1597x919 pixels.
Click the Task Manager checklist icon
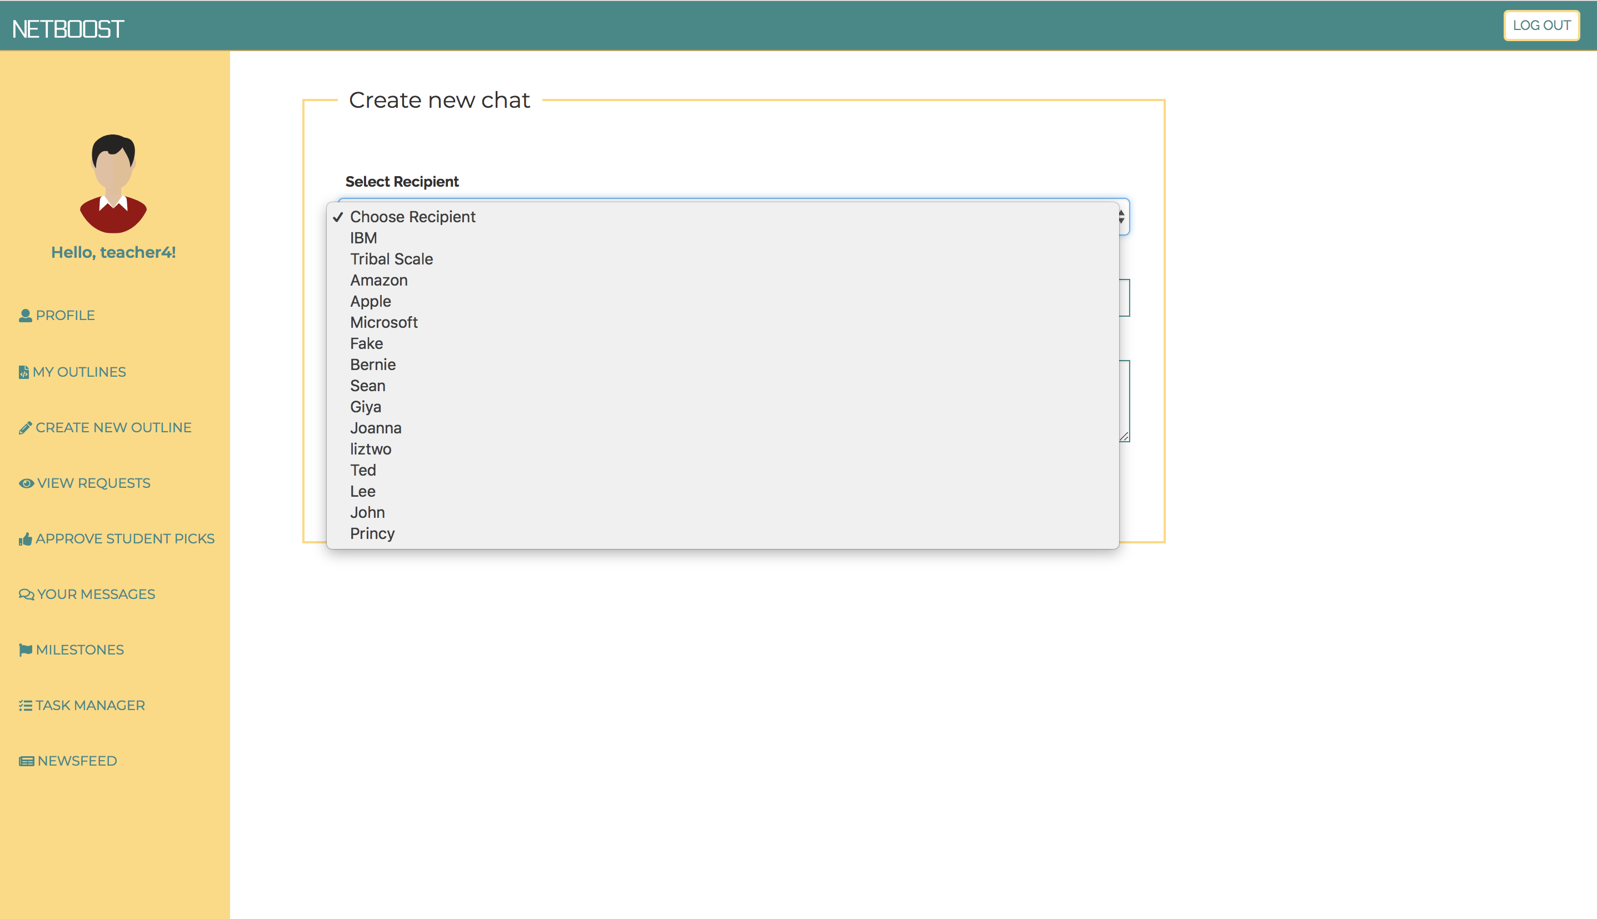25,706
